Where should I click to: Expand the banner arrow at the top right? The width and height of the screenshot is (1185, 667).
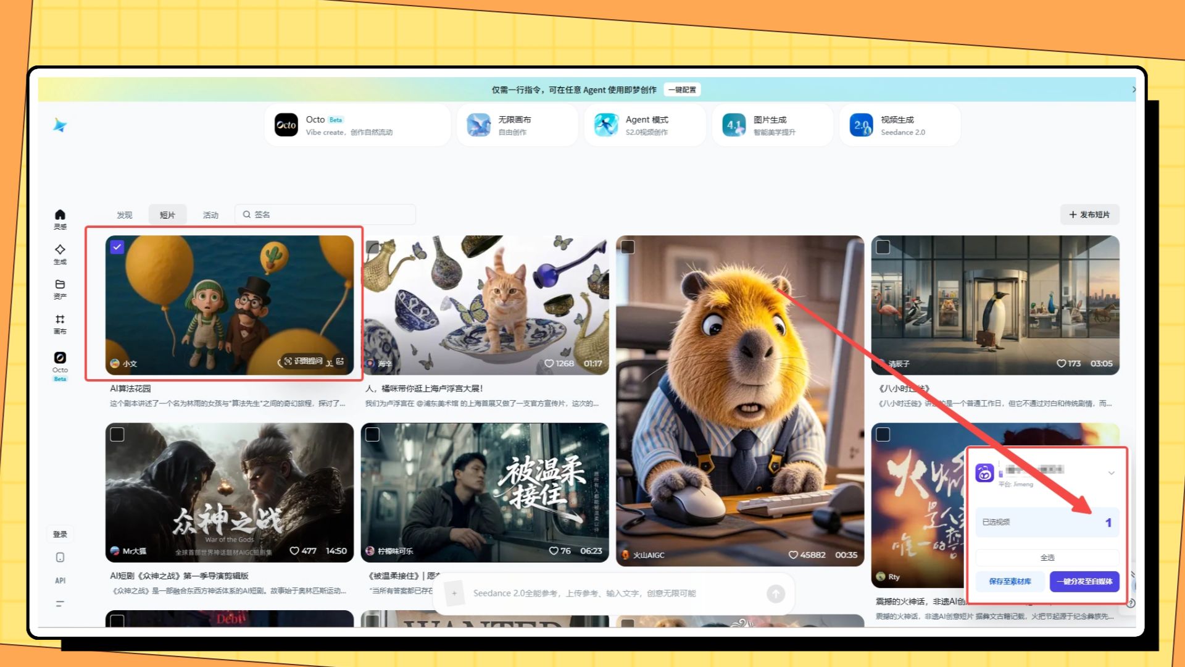click(1134, 90)
